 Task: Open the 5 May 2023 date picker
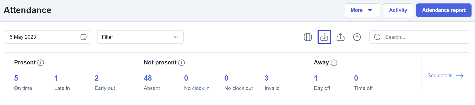48,37
